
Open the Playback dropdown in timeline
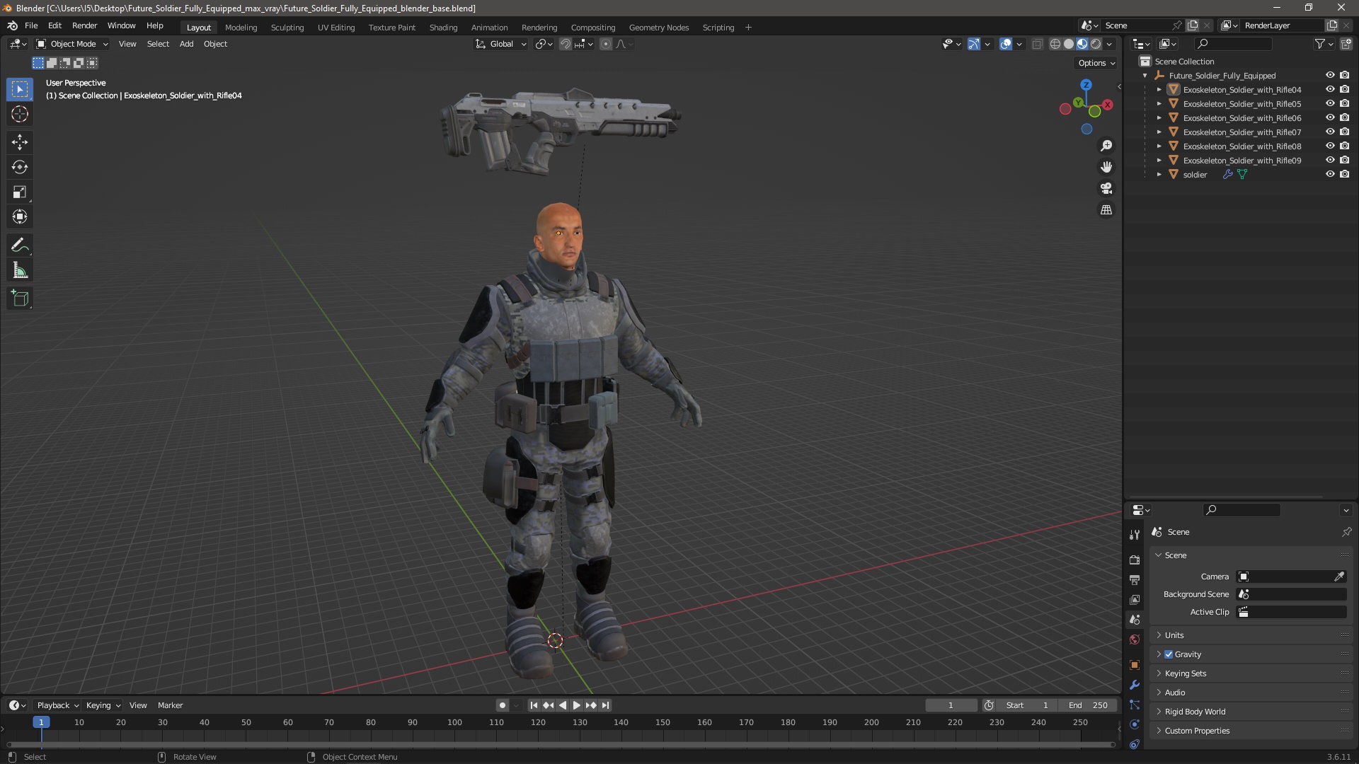coord(57,705)
